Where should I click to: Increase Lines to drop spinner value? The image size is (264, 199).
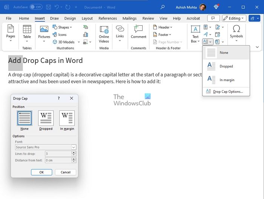[74, 152]
